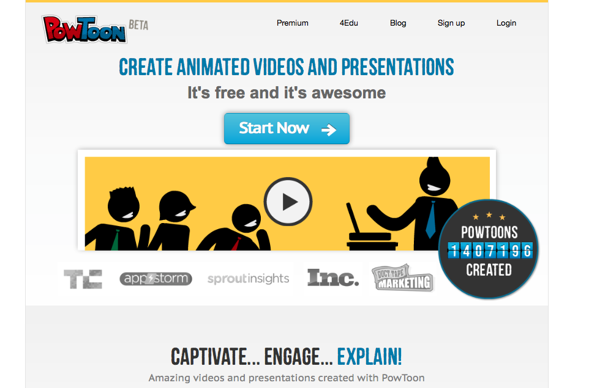Click the sproutinsights logo

[x=248, y=279]
